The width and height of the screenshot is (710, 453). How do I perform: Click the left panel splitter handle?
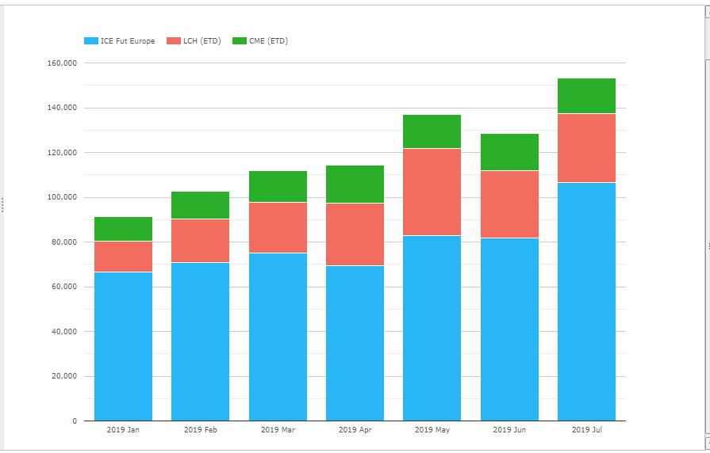[x=2, y=205]
